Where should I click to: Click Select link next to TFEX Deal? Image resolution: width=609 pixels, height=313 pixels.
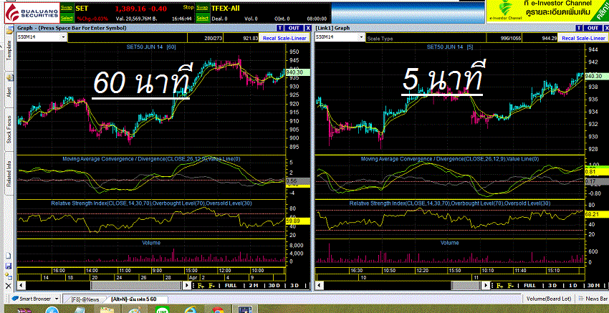click(x=202, y=18)
